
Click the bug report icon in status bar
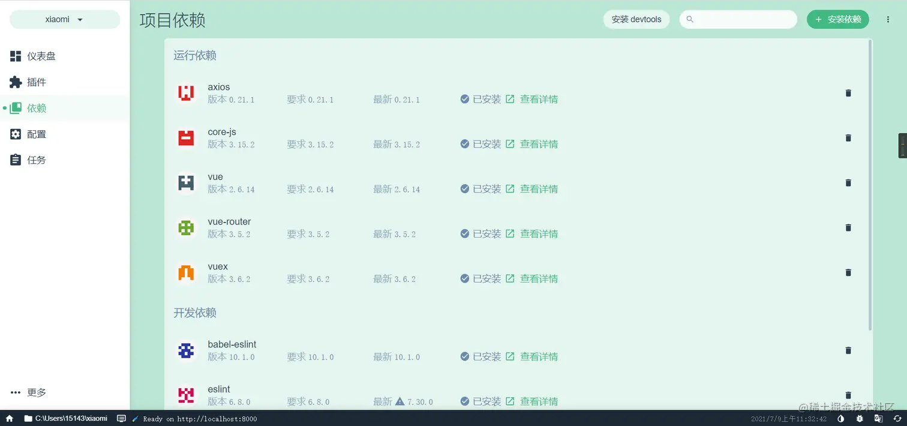860,418
